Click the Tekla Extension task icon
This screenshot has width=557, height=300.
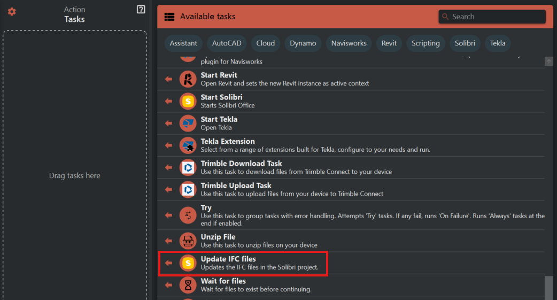(x=188, y=145)
